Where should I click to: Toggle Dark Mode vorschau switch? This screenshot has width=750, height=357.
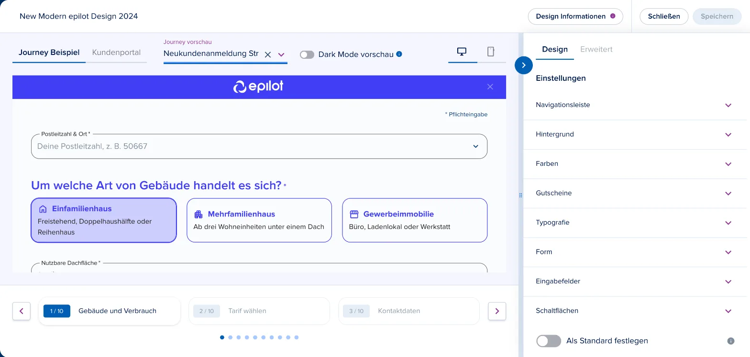tap(307, 54)
